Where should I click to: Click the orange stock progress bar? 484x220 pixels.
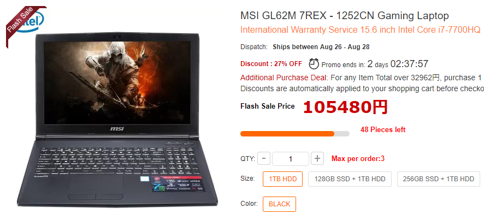point(295,134)
